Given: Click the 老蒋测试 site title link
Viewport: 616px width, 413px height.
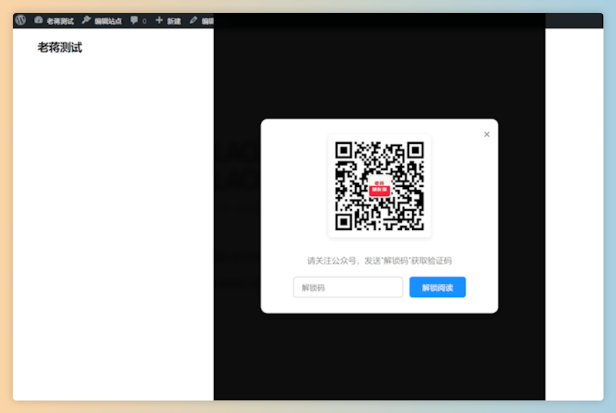Looking at the screenshot, I should 60,48.
